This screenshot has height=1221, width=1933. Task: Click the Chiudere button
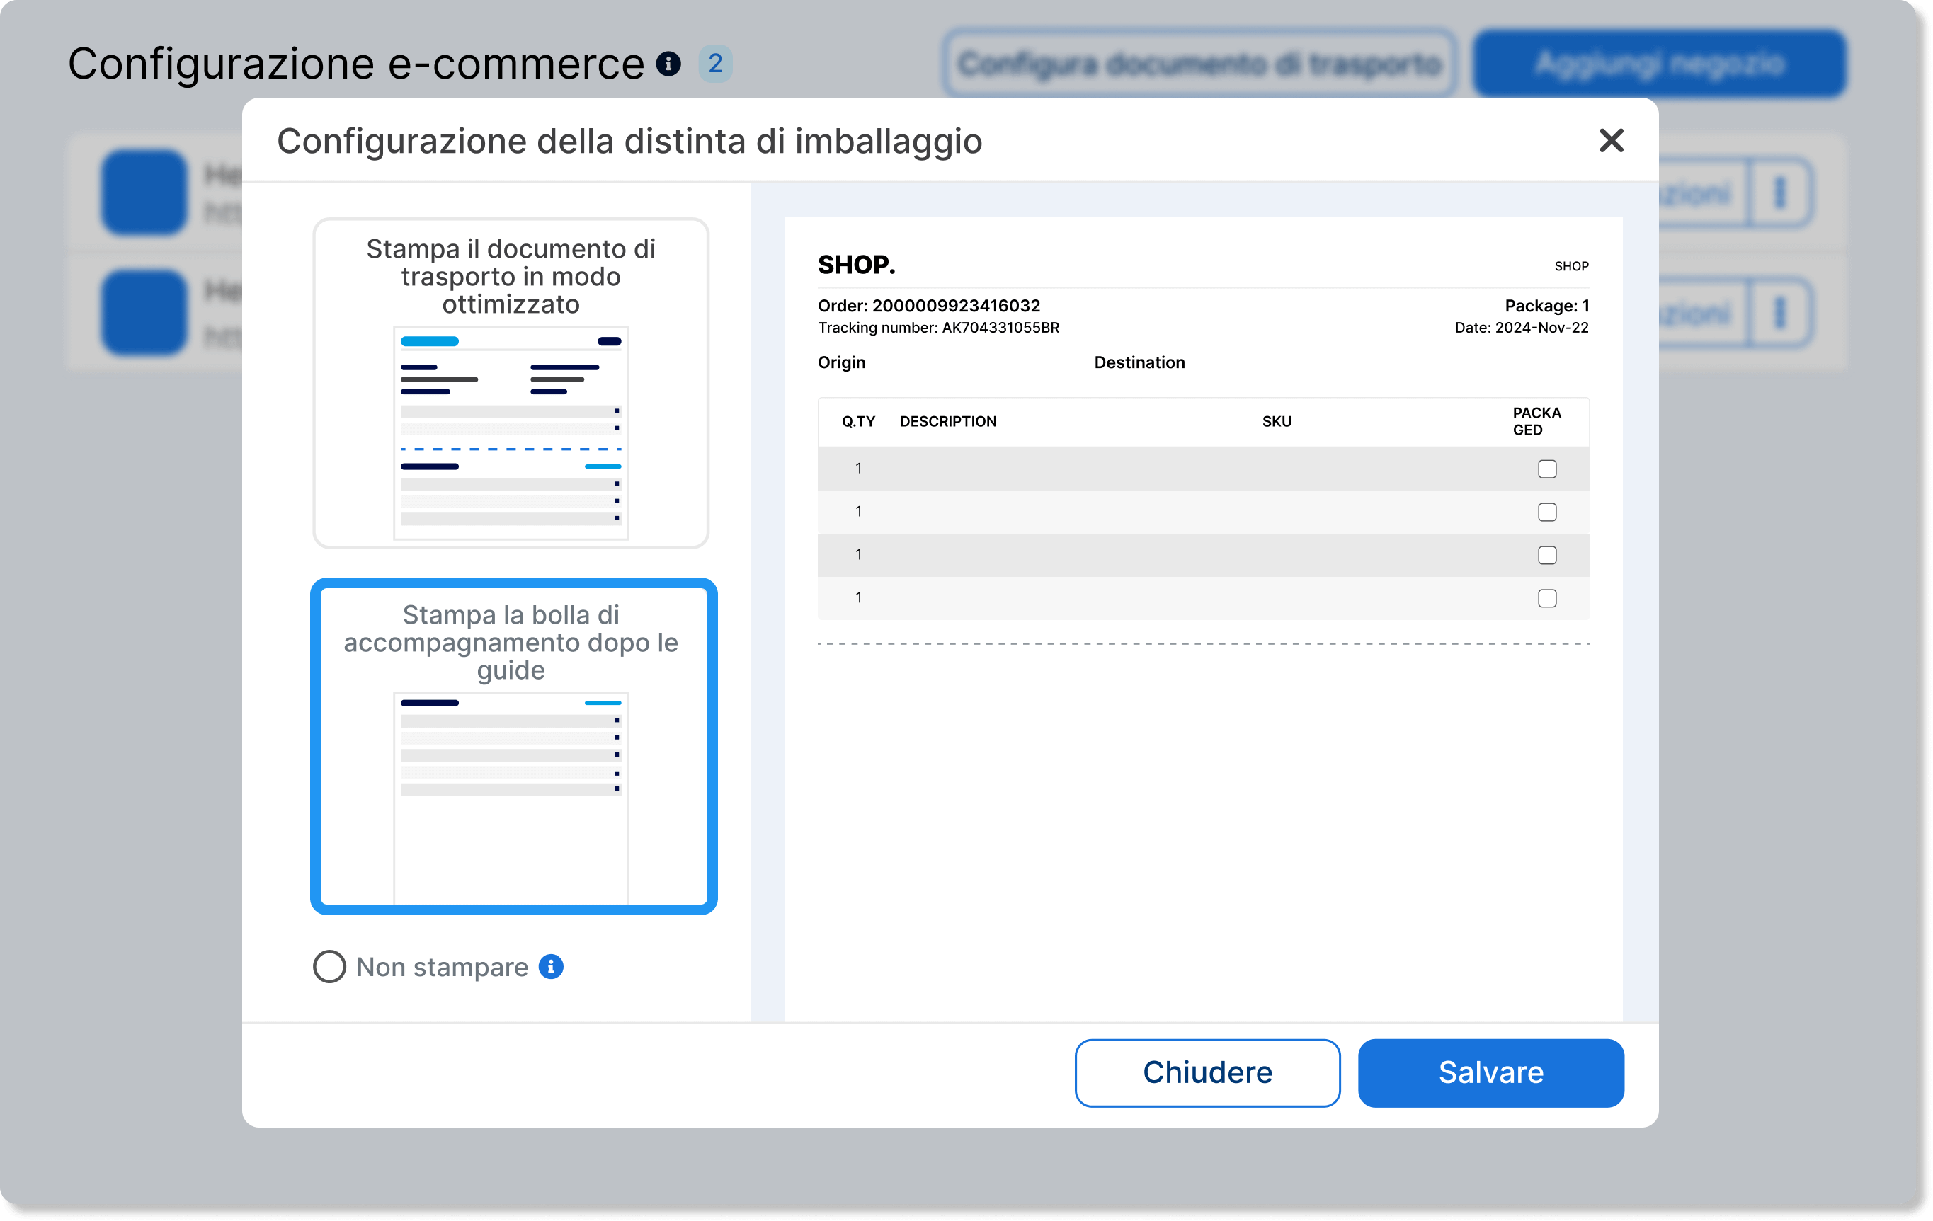click(x=1207, y=1072)
